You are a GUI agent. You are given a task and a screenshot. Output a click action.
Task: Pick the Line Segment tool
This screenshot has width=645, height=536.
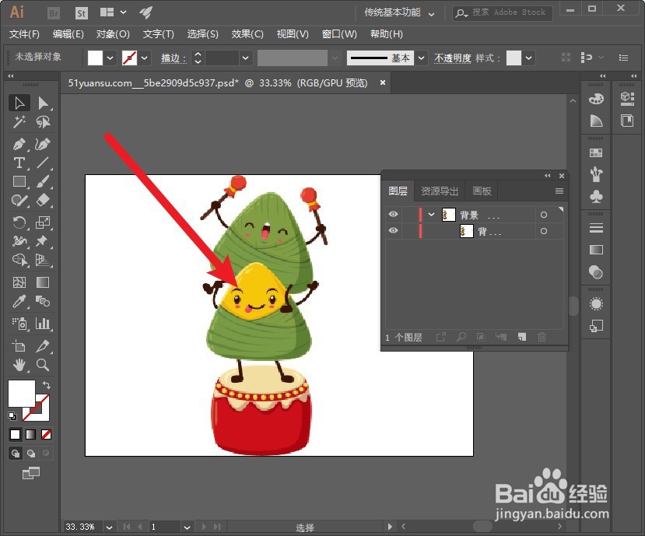pos(43,163)
